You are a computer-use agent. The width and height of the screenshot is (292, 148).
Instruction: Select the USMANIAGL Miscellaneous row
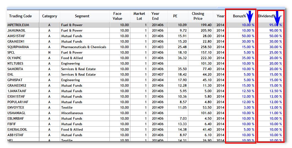click(x=17, y=113)
